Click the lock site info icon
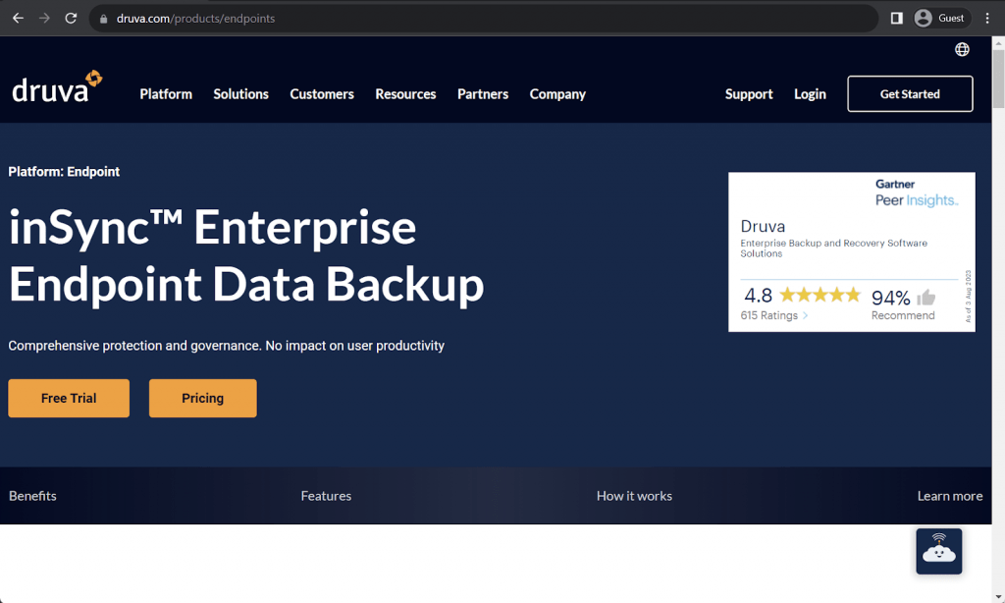This screenshot has height=603, width=1005. 103,19
